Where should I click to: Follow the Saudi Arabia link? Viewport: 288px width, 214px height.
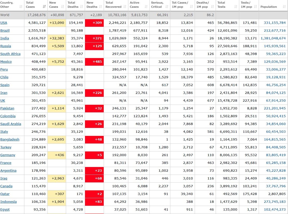pos(11,124)
